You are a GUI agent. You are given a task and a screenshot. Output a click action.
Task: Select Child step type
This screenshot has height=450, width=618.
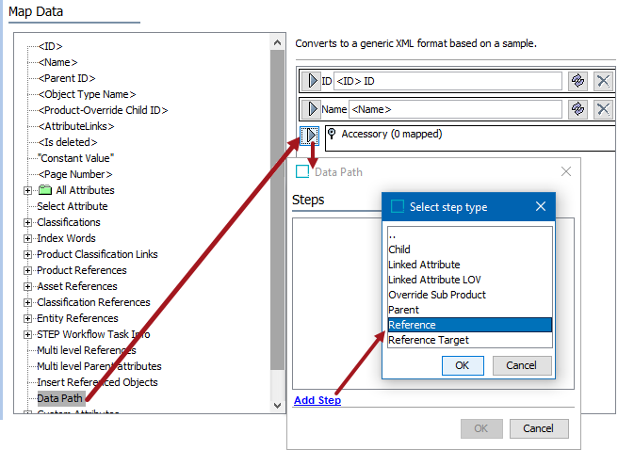[x=469, y=249]
